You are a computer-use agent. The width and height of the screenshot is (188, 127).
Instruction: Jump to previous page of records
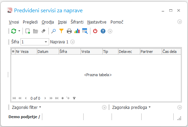point(20,98)
